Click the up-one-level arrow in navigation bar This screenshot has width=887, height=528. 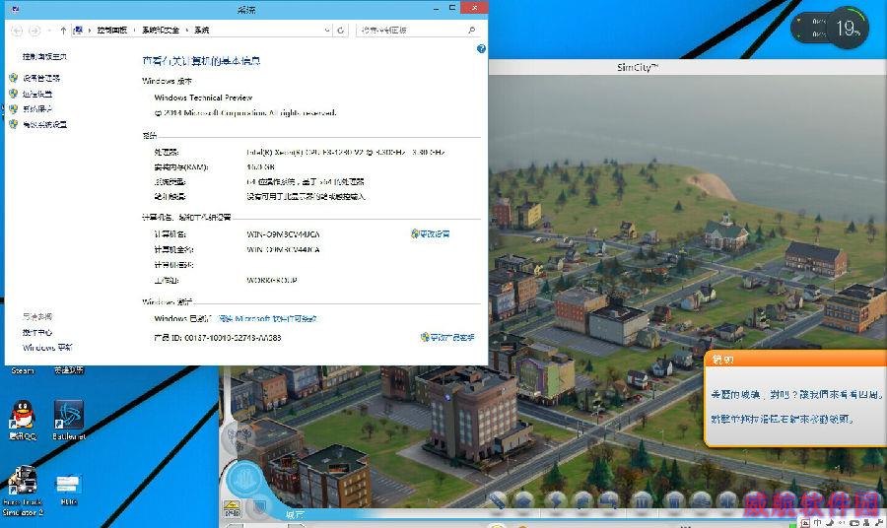[63, 31]
